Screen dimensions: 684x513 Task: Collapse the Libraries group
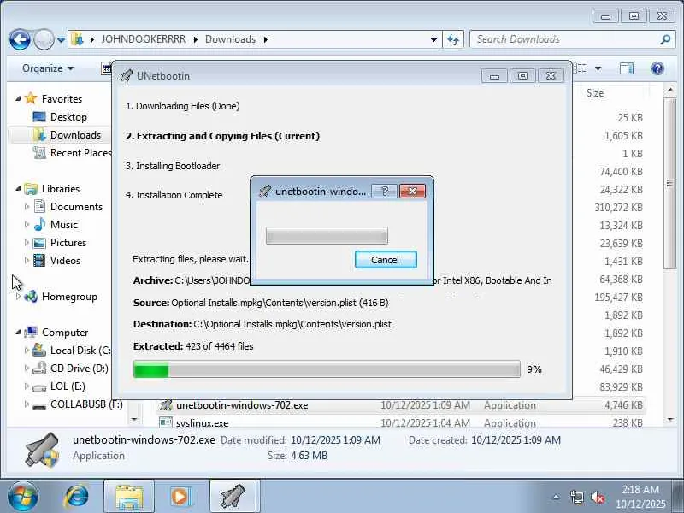pyautogui.click(x=18, y=189)
